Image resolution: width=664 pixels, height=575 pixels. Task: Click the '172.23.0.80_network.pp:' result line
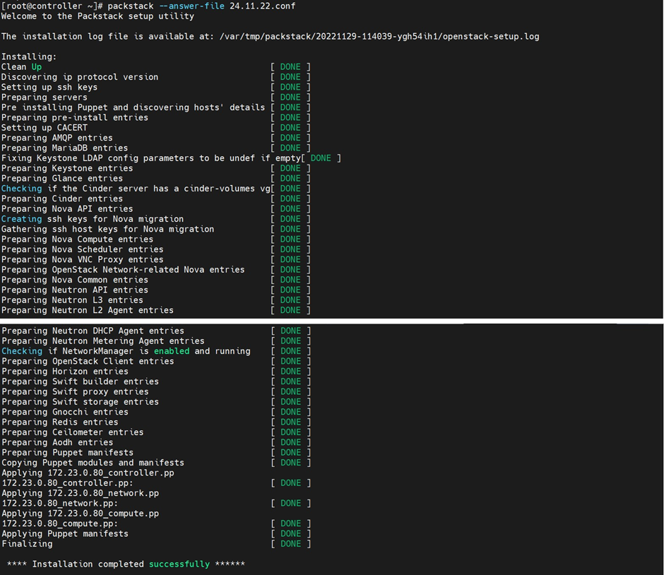click(60, 504)
